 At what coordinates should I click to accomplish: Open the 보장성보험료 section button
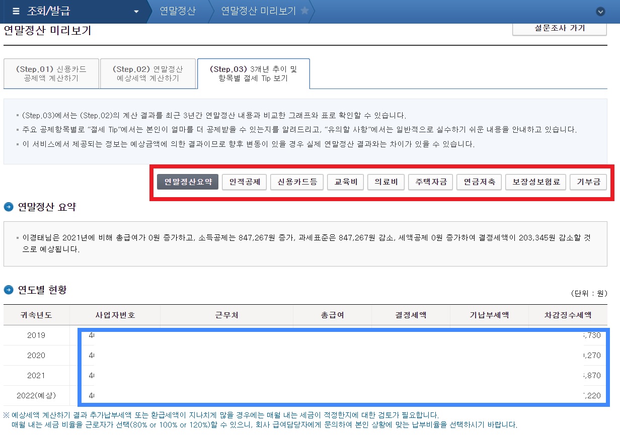pyautogui.click(x=536, y=182)
